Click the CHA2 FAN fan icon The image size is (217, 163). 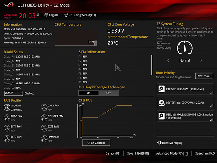click(7, 118)
